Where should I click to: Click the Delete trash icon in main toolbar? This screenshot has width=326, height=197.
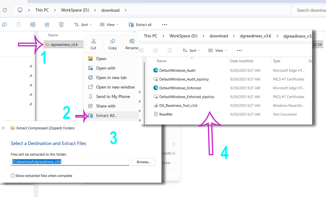61,24
